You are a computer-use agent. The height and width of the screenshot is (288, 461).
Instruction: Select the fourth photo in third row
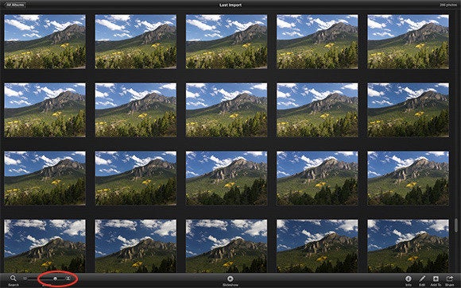(x=317, y=178)
